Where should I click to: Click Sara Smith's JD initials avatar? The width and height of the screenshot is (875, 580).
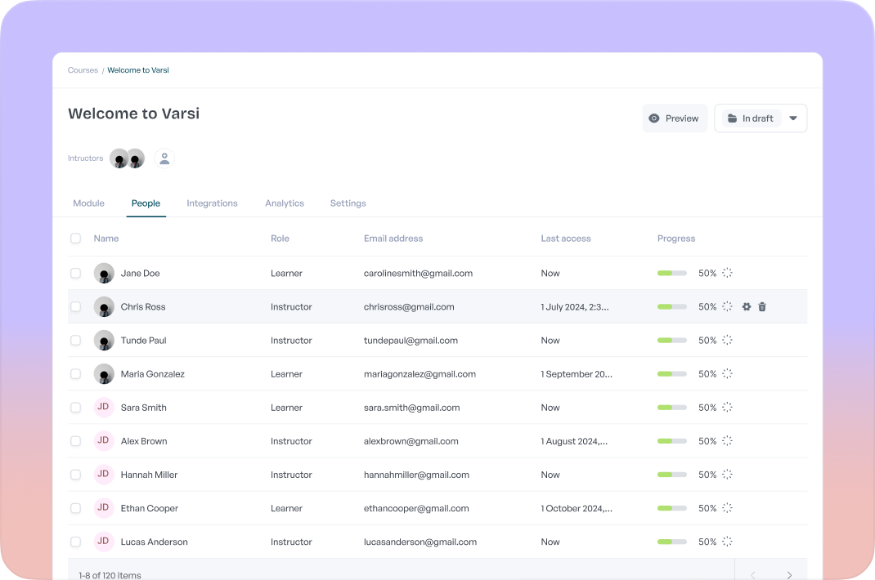104,408
